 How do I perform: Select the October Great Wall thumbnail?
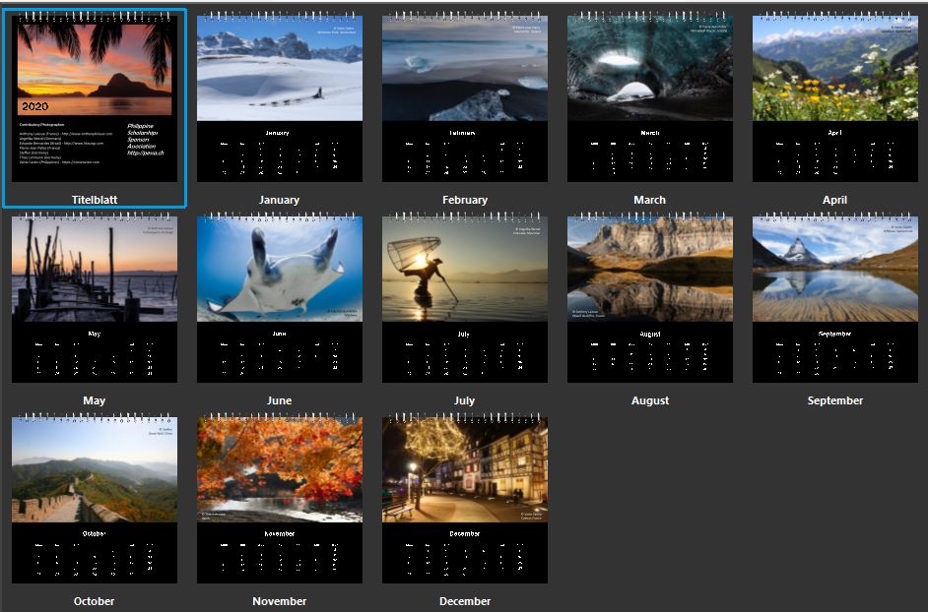(95, 500)
